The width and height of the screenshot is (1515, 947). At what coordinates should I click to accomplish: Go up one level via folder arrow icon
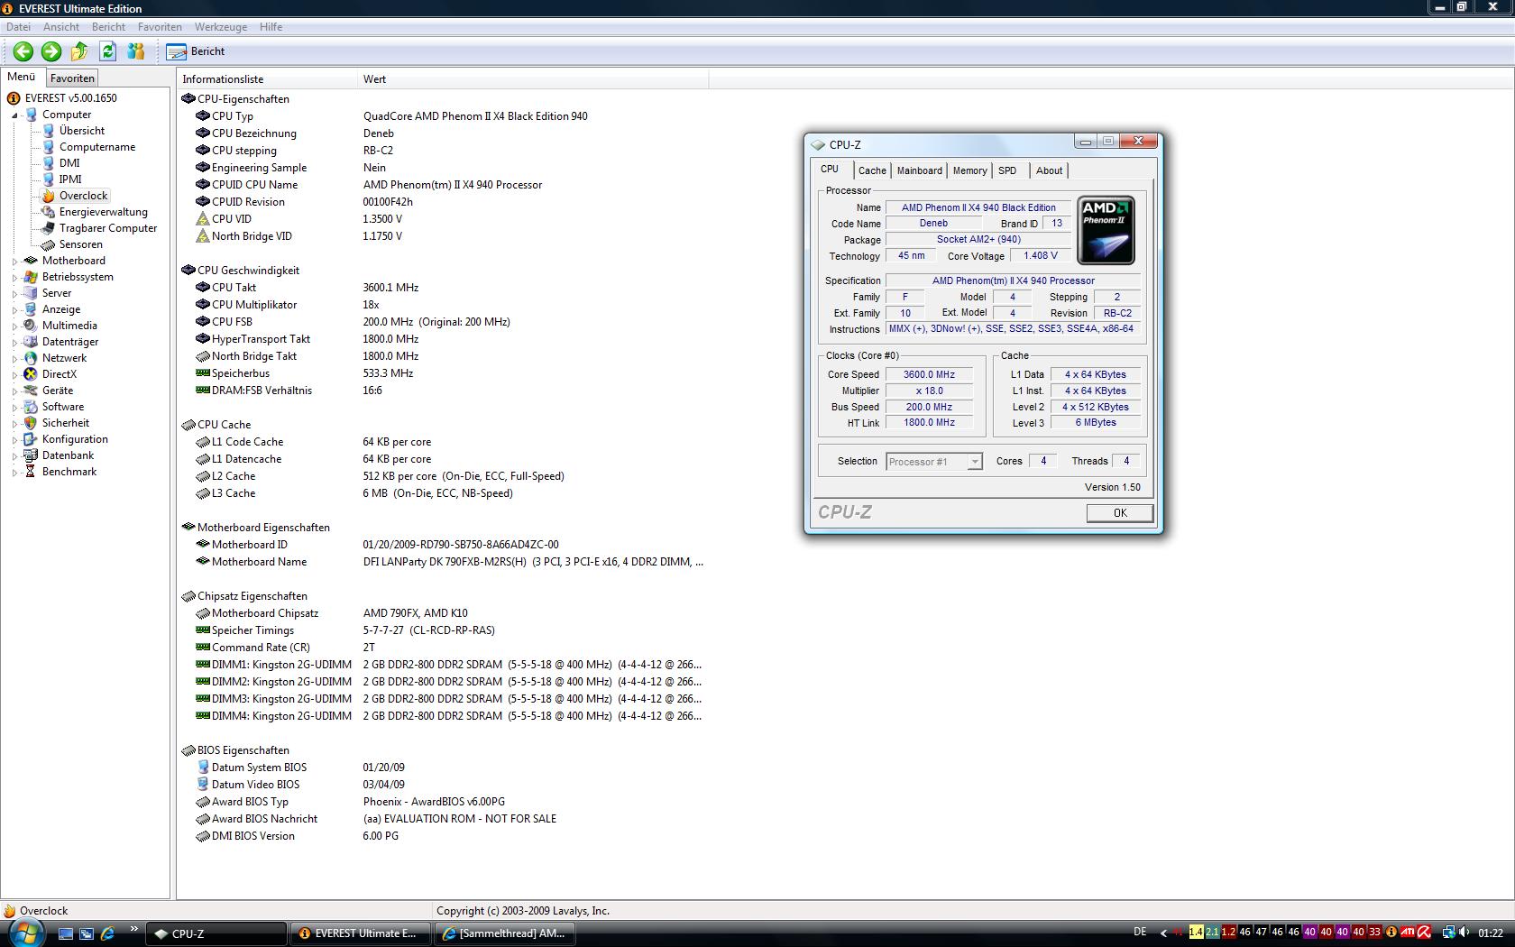click(79, 51)
